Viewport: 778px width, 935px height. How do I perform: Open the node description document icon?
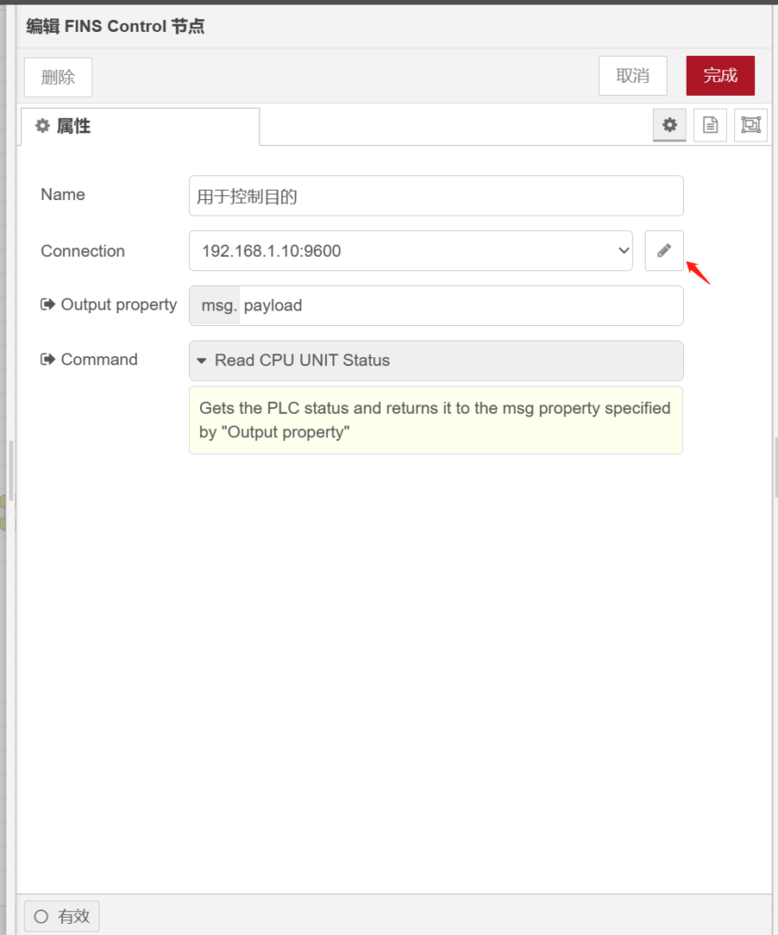coord(710,125)
